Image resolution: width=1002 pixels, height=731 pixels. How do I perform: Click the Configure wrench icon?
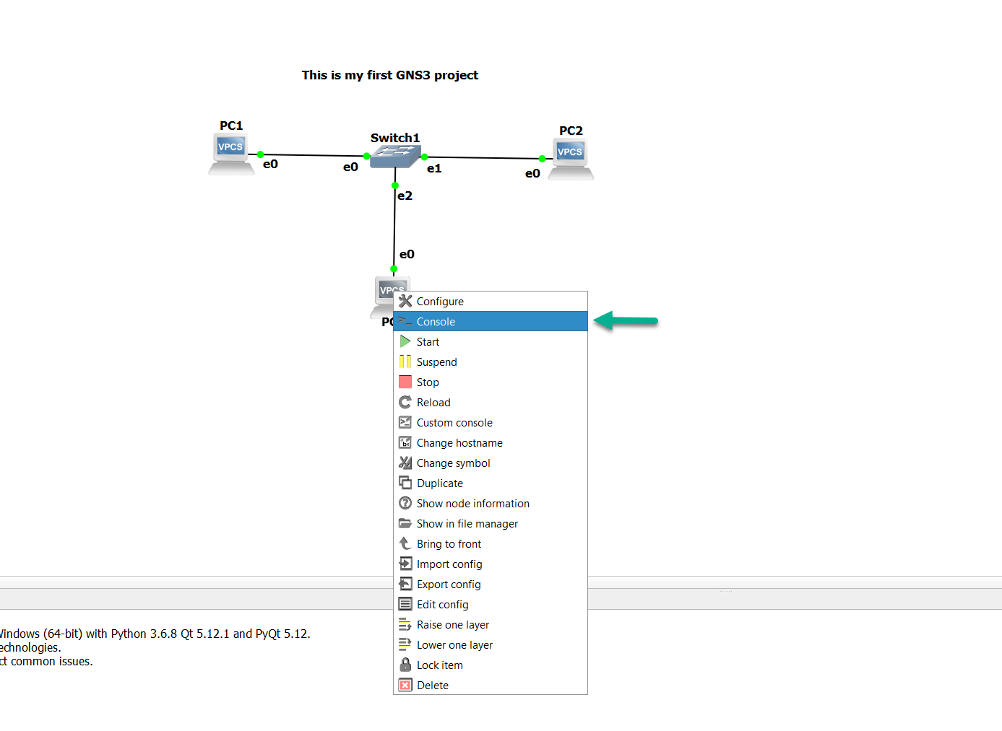[x=405, y=301]
